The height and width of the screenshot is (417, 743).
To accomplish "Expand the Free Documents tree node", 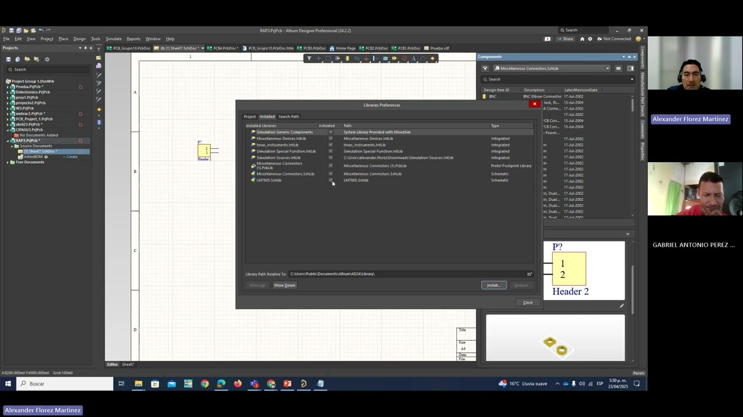I will (8, 162).
